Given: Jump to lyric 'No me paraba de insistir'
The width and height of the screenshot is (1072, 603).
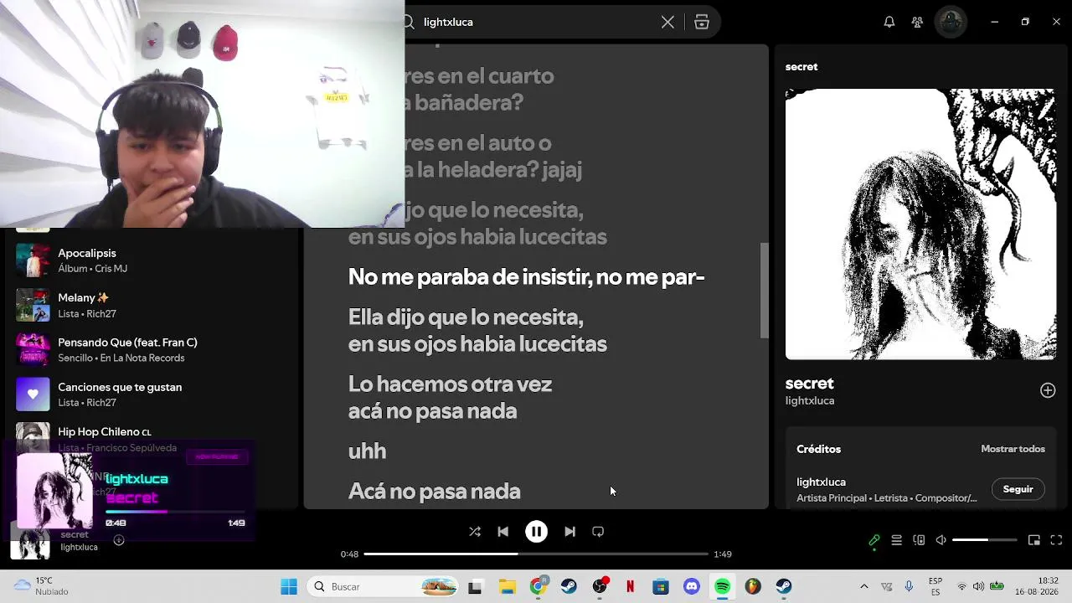Looking at the screenshot, I should pyautogui.click(x=526, y=277).
